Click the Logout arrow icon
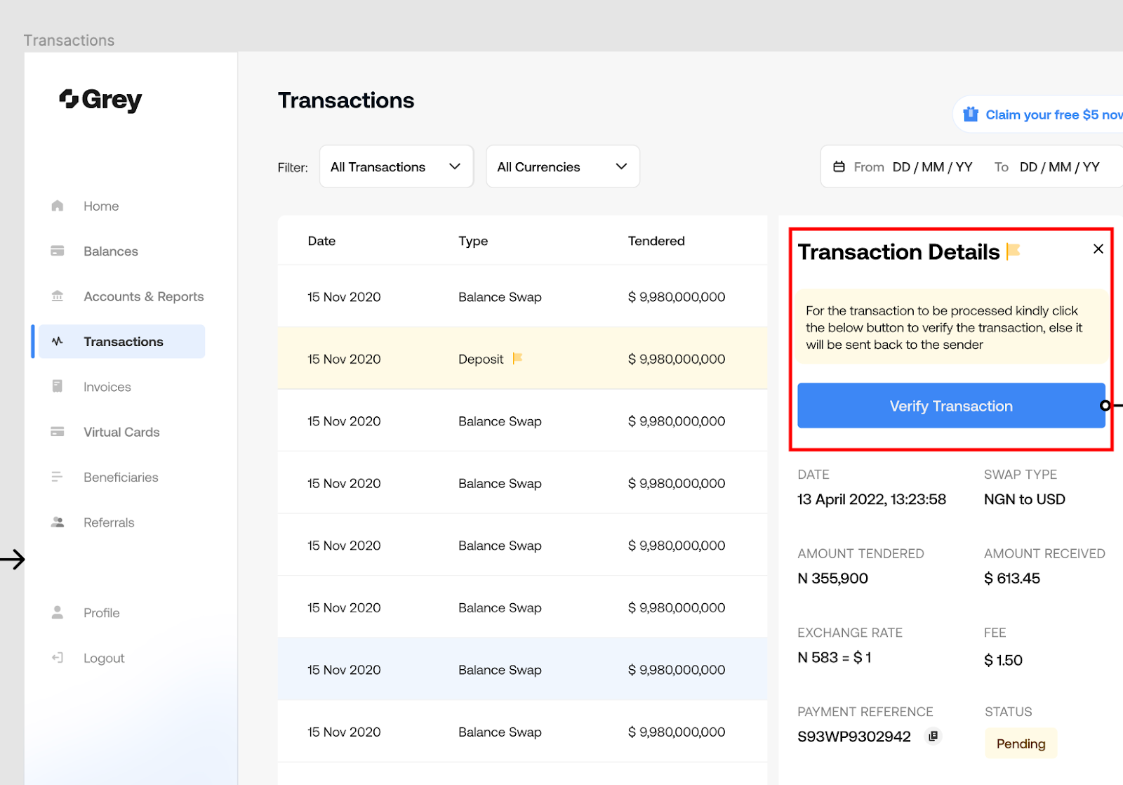 coord(57,657)
